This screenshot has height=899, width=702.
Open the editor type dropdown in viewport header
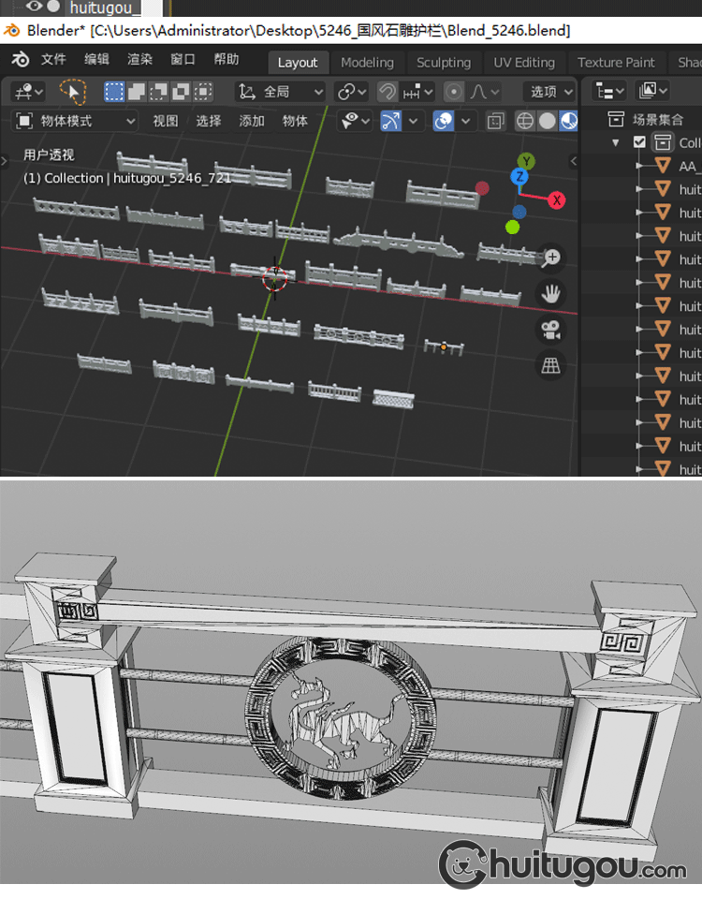[29, 92]
